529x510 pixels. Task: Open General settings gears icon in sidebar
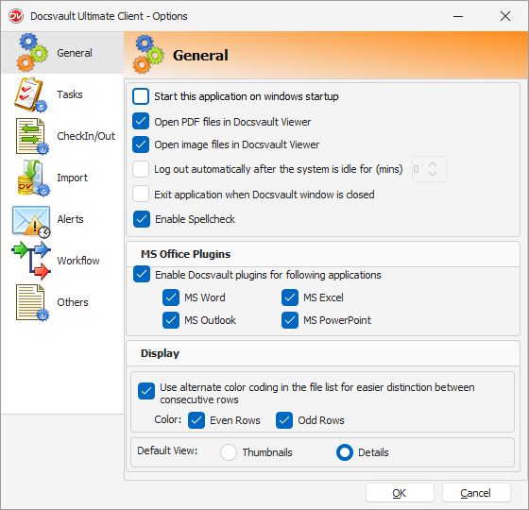tap(32, 52)
